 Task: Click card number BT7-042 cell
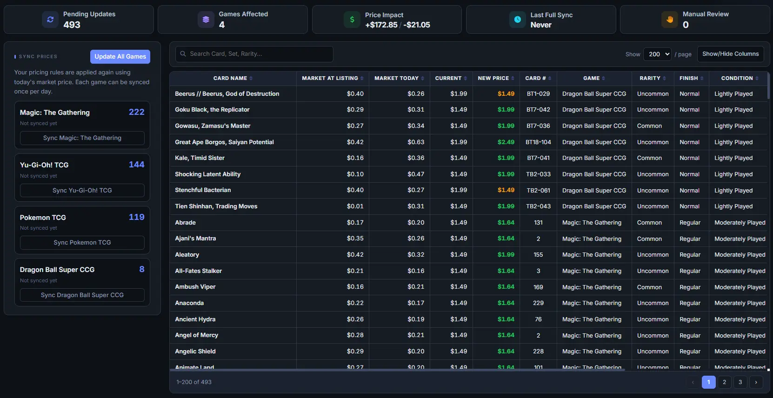click(x=538, y=110)
